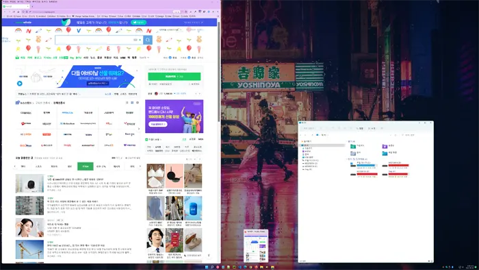Select the D: drive with red usage bar
The height and width of the screenshot is (270, 479).
click(396, 165)
